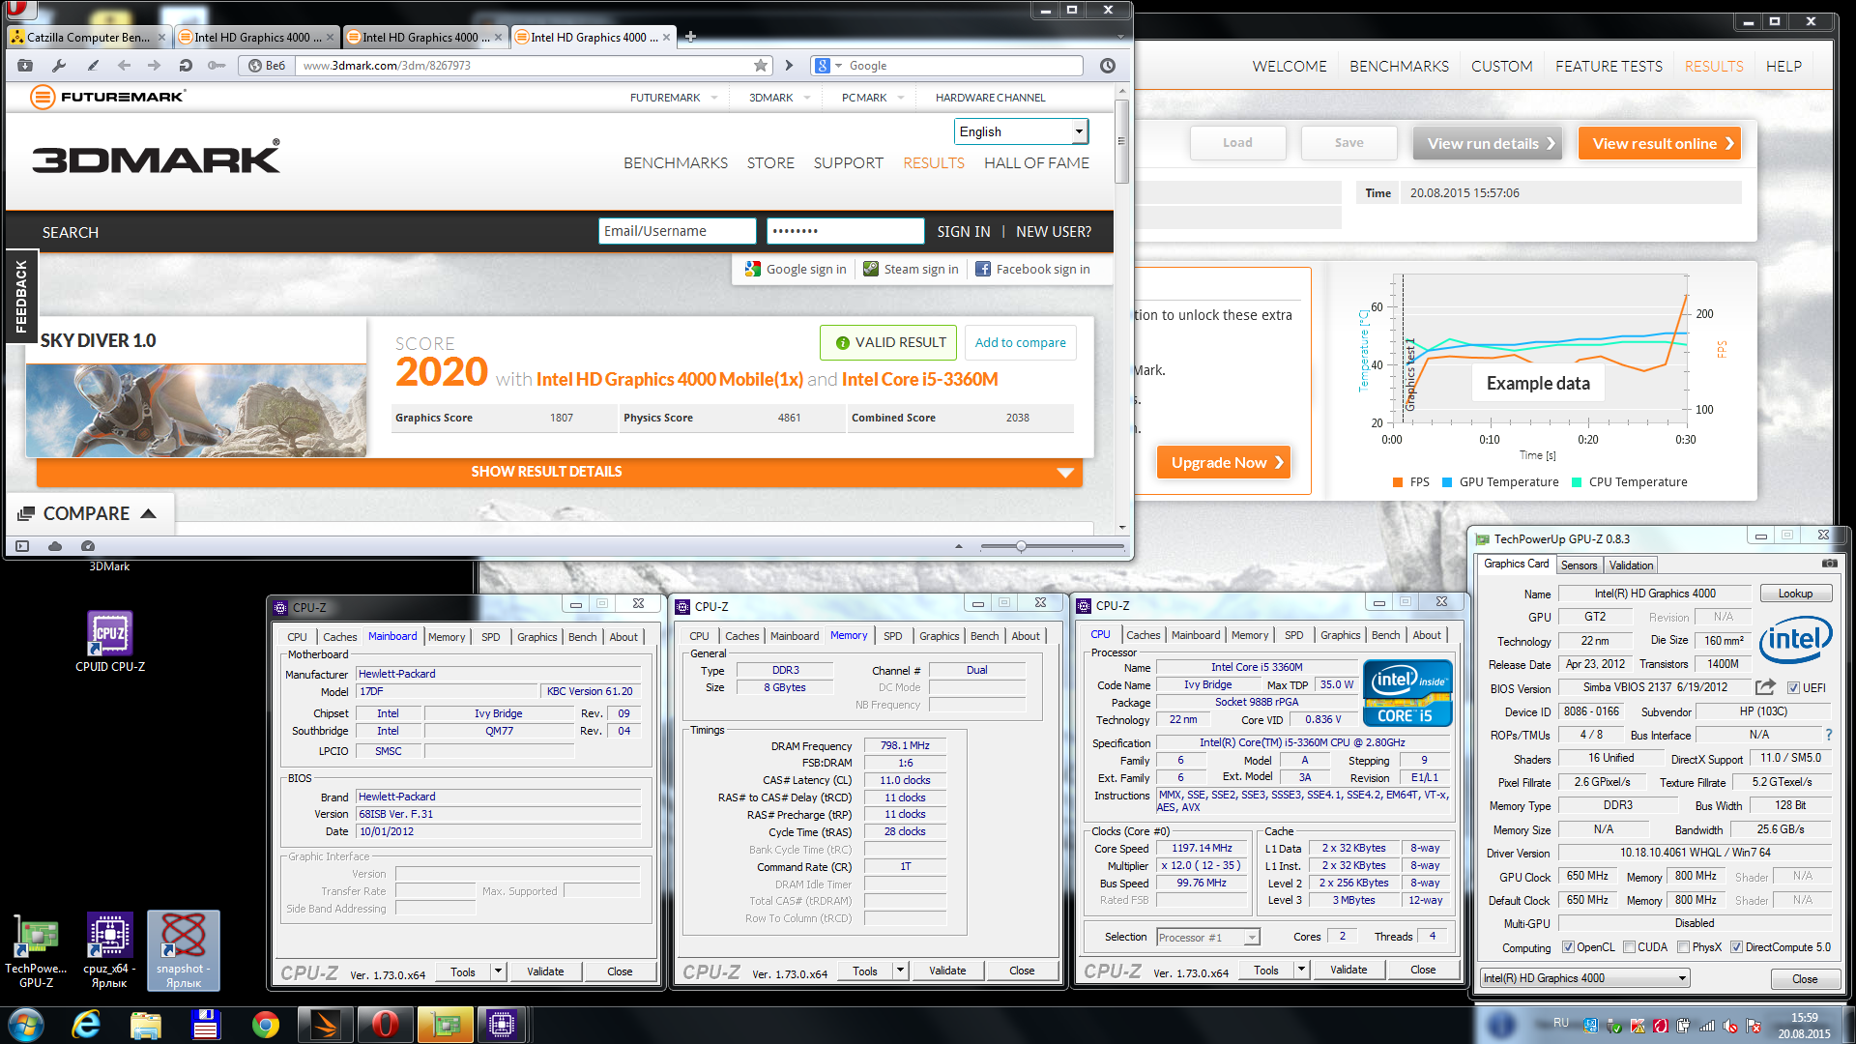This screenshot has height=1044, width=1856.
Task: Click the password wand key icon
Action: tap(217, 66)
